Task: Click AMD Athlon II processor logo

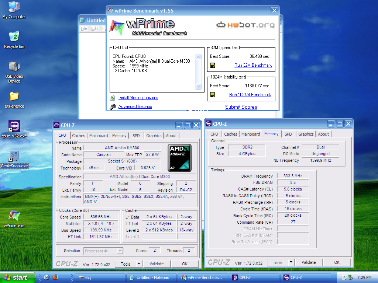Action: (x=180, y=158)
